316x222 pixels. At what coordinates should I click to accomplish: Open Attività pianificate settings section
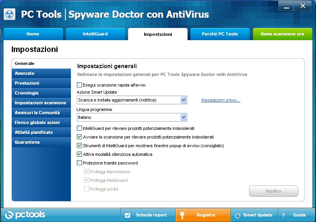(x=33, y=132)
